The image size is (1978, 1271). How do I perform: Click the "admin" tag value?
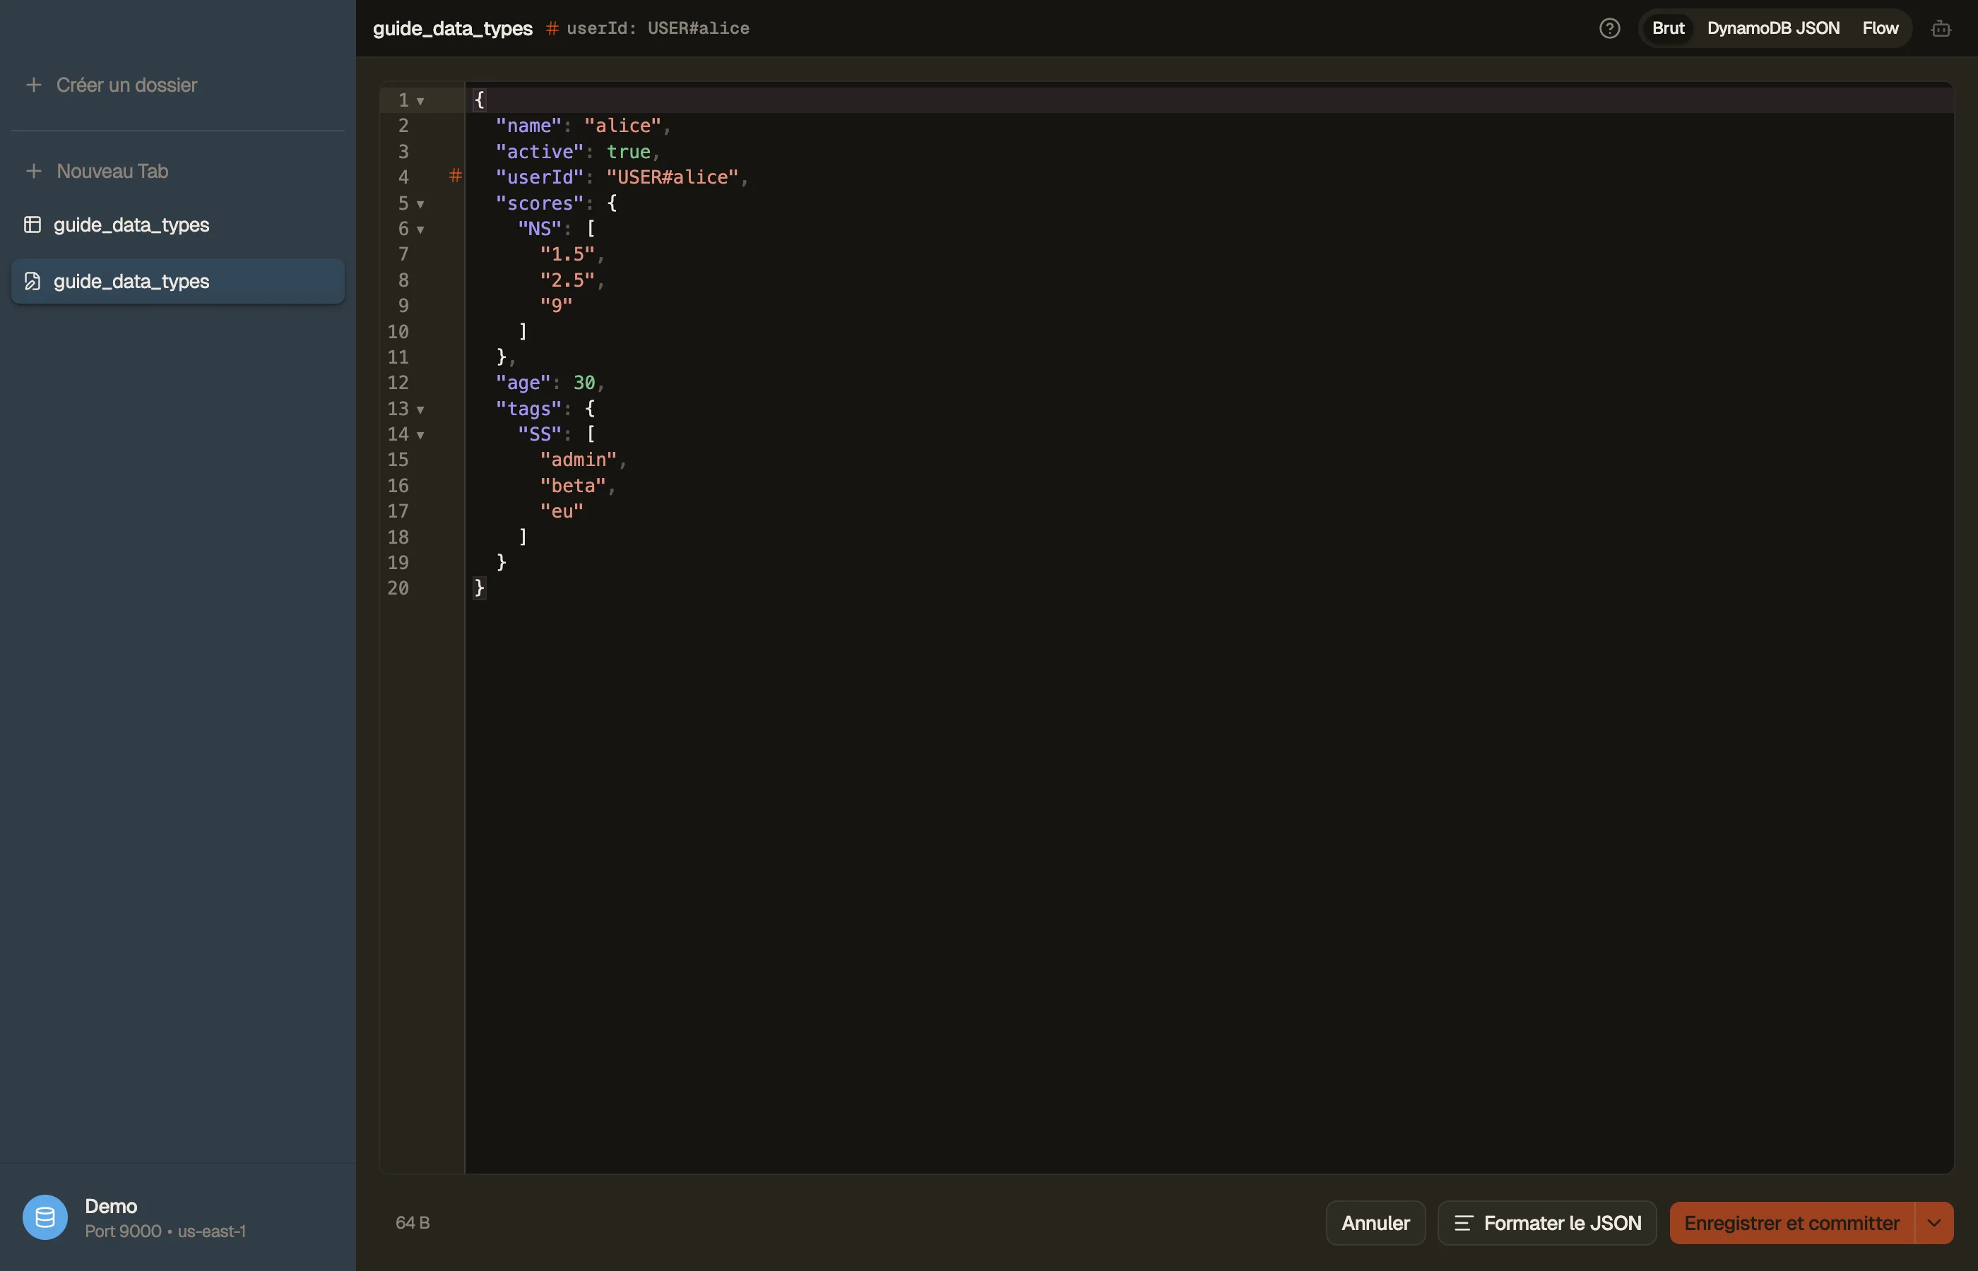coord(579,460)
